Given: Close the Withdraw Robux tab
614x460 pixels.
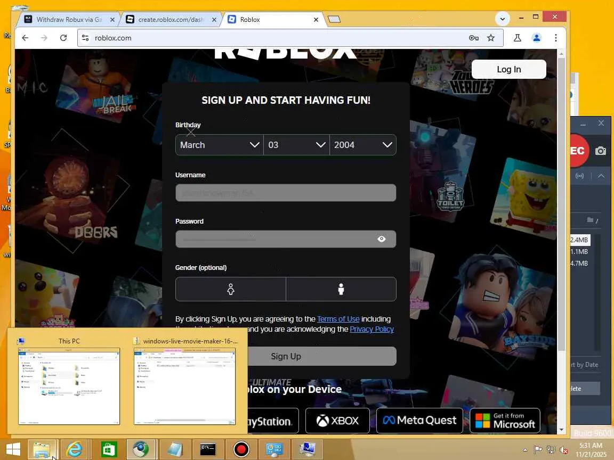Looking at the screenshot, I should pos(112,20).
